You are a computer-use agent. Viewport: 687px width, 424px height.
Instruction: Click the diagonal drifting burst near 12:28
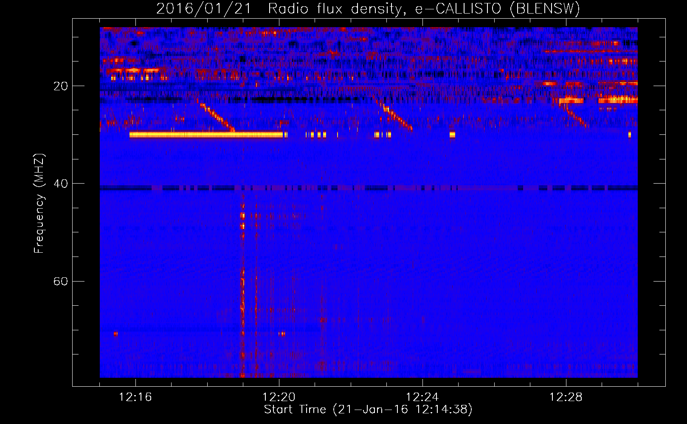tap(575, 114)
